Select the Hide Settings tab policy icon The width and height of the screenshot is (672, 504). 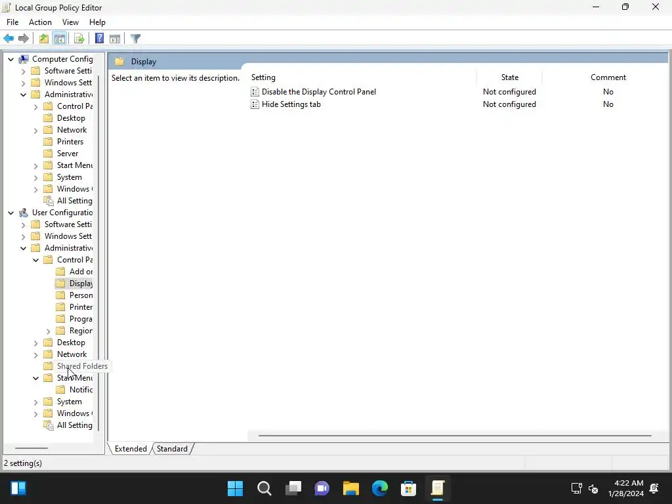255,104
